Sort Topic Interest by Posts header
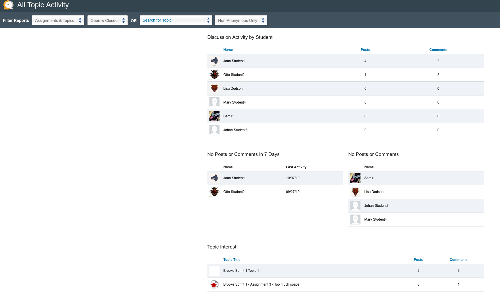The width and height of the screenshot is (500, 304). point(418,260)
